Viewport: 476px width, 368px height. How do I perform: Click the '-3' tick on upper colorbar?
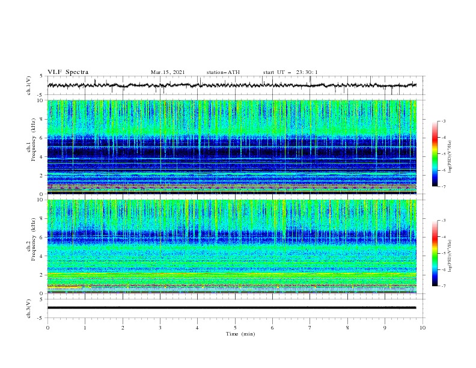pos(443,121)
